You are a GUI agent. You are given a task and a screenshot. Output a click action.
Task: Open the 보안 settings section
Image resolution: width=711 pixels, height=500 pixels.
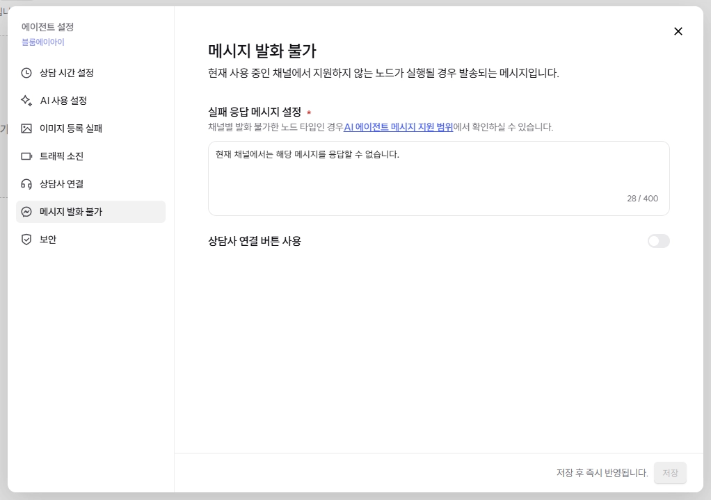click(x=90, y=240)
